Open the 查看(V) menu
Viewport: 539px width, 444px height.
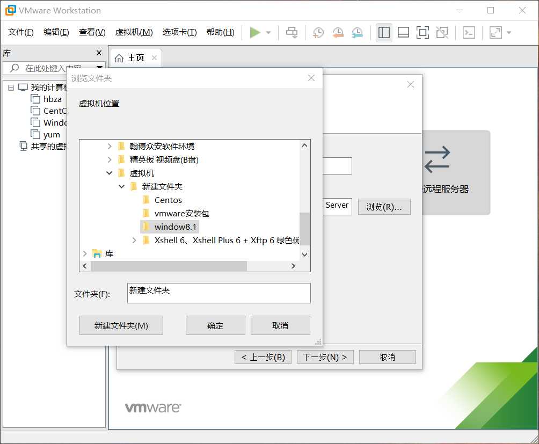(92, 32)
